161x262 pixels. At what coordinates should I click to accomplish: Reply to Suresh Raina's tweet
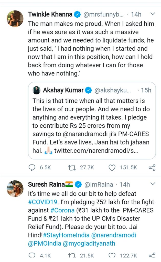(32, 256)
